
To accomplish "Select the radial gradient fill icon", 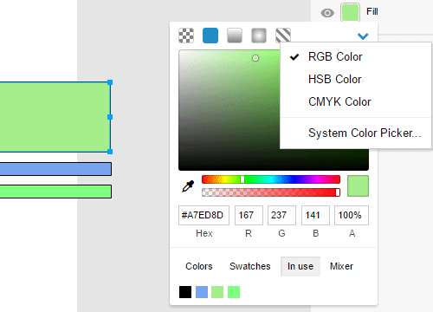I will coord(259,36).
